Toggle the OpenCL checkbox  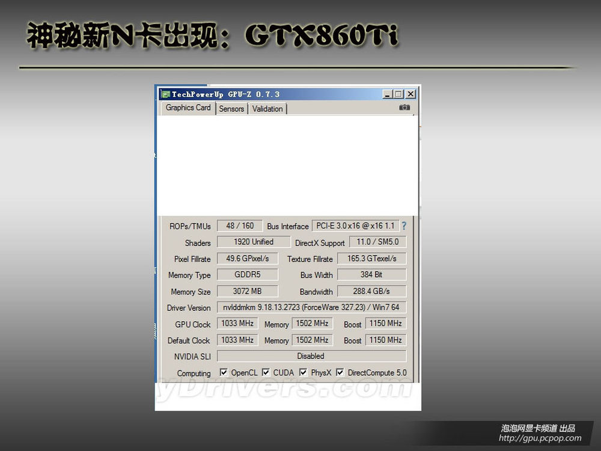click(224, 372)
